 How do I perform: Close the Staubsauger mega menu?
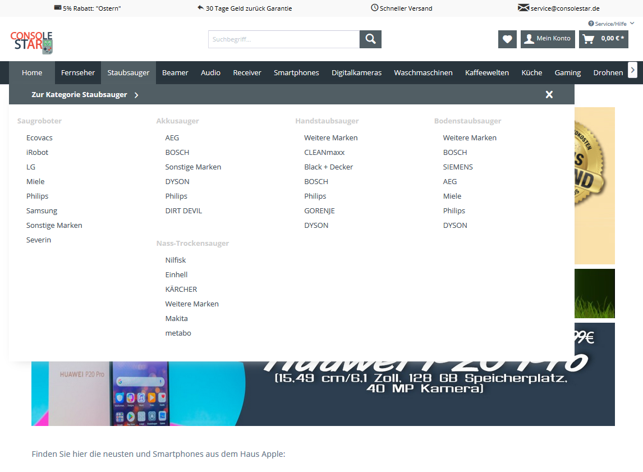click(549, 95)
